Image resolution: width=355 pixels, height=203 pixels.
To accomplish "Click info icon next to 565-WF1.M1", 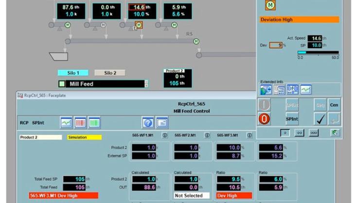I will coord(165,135).
